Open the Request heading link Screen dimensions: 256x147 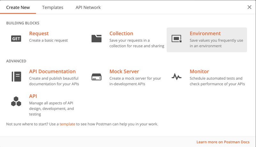tap(39, 33)
